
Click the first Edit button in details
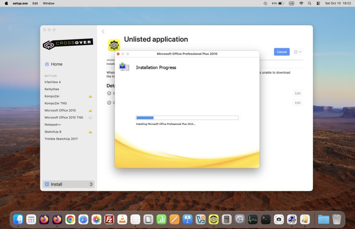coord(298,93)
